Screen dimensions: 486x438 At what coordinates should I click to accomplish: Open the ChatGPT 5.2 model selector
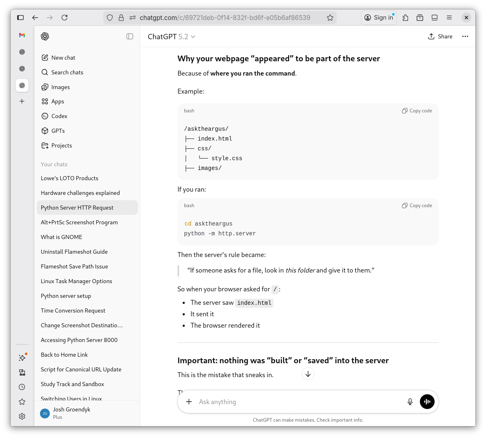point(171,36)
